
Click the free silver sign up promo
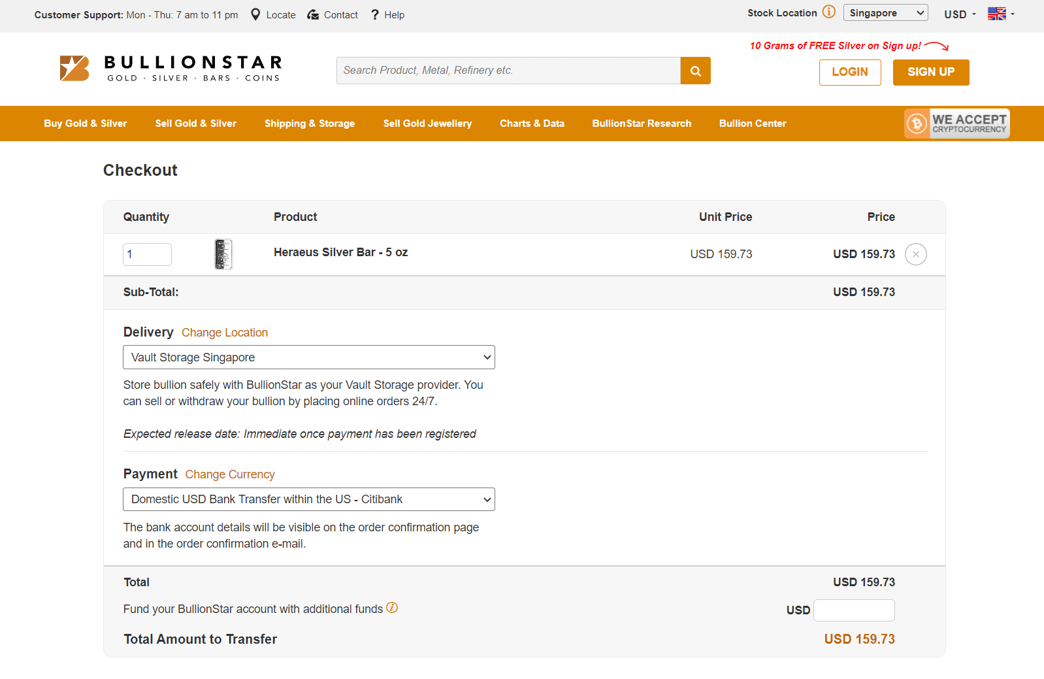point(849,46)
